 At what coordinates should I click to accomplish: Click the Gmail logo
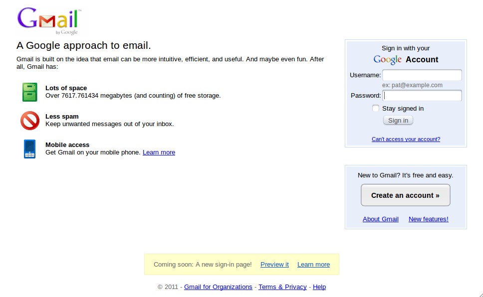(49, 21)
